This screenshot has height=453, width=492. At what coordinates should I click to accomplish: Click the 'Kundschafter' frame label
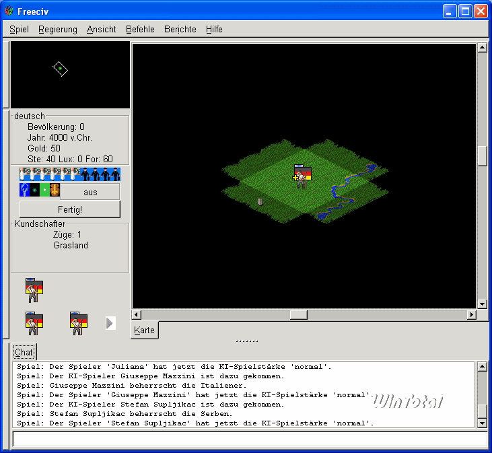[x=40, y=223]
